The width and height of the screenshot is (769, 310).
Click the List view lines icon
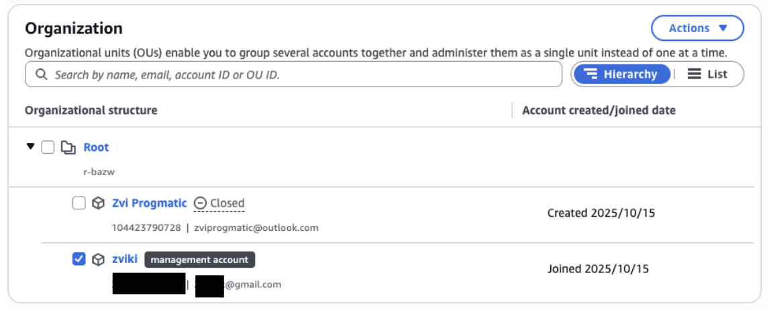(x=695, y=74)
